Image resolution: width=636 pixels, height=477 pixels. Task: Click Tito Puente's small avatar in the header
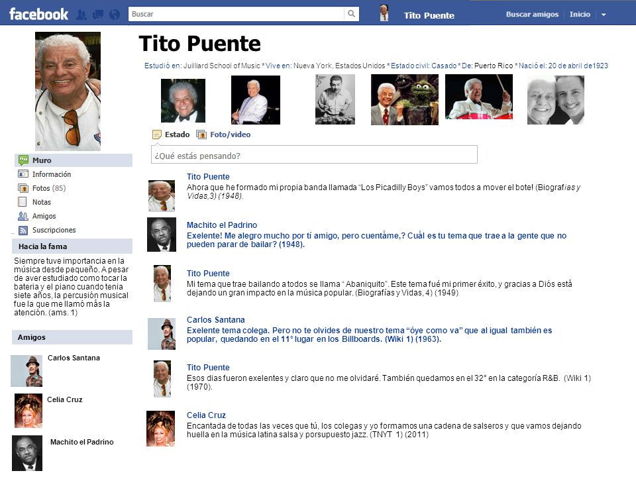[384, 13]
